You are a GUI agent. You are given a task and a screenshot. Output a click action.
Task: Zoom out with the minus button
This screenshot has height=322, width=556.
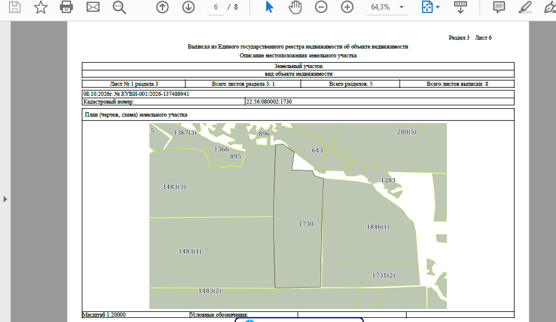point(321,7)
